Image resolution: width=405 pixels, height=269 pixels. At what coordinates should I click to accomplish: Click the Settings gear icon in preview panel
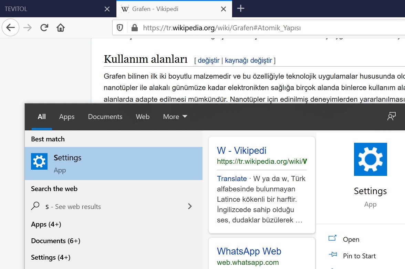pos(370,159)
